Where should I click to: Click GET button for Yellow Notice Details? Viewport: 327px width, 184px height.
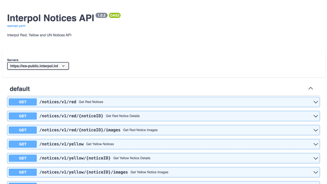[x=23, y=158]
